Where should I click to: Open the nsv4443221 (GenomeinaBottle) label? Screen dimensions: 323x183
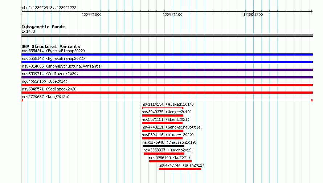click(172, 127)
